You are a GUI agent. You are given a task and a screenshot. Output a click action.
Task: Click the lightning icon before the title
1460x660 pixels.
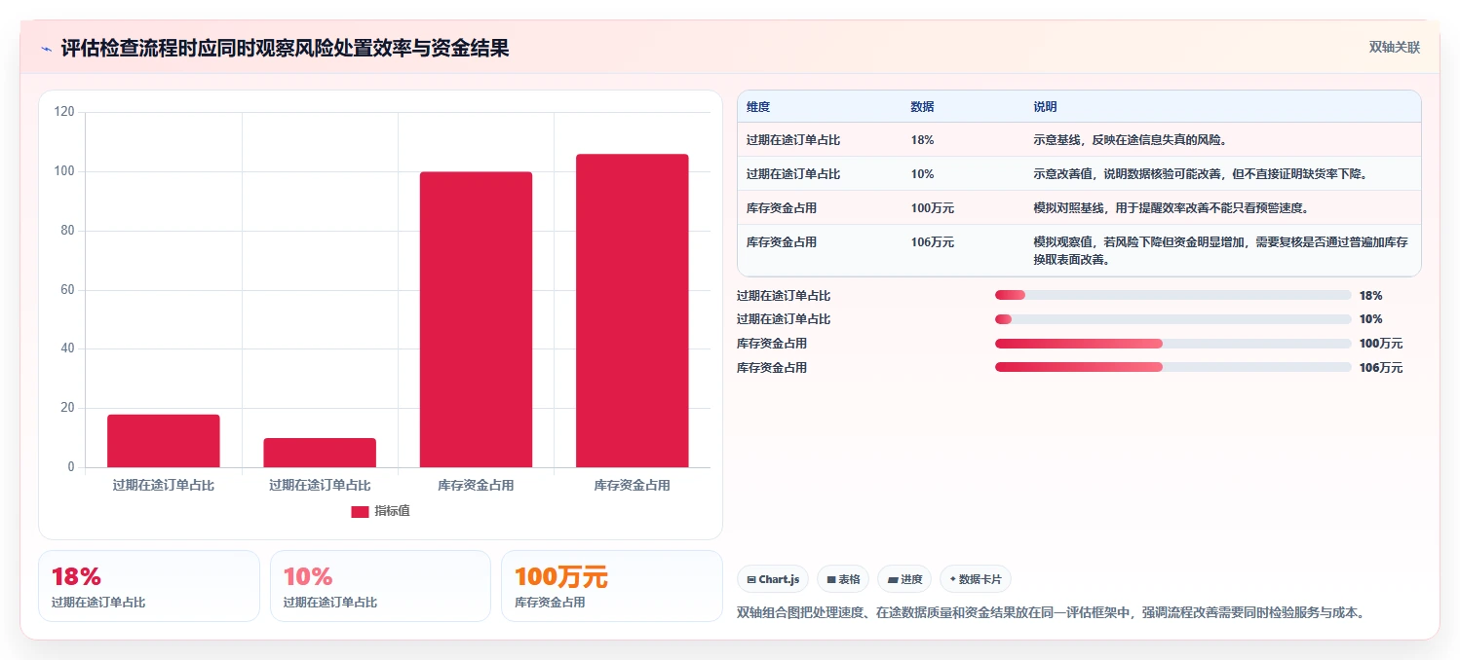tap(46, 49)
